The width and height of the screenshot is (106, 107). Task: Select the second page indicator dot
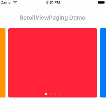click(50, 94)
